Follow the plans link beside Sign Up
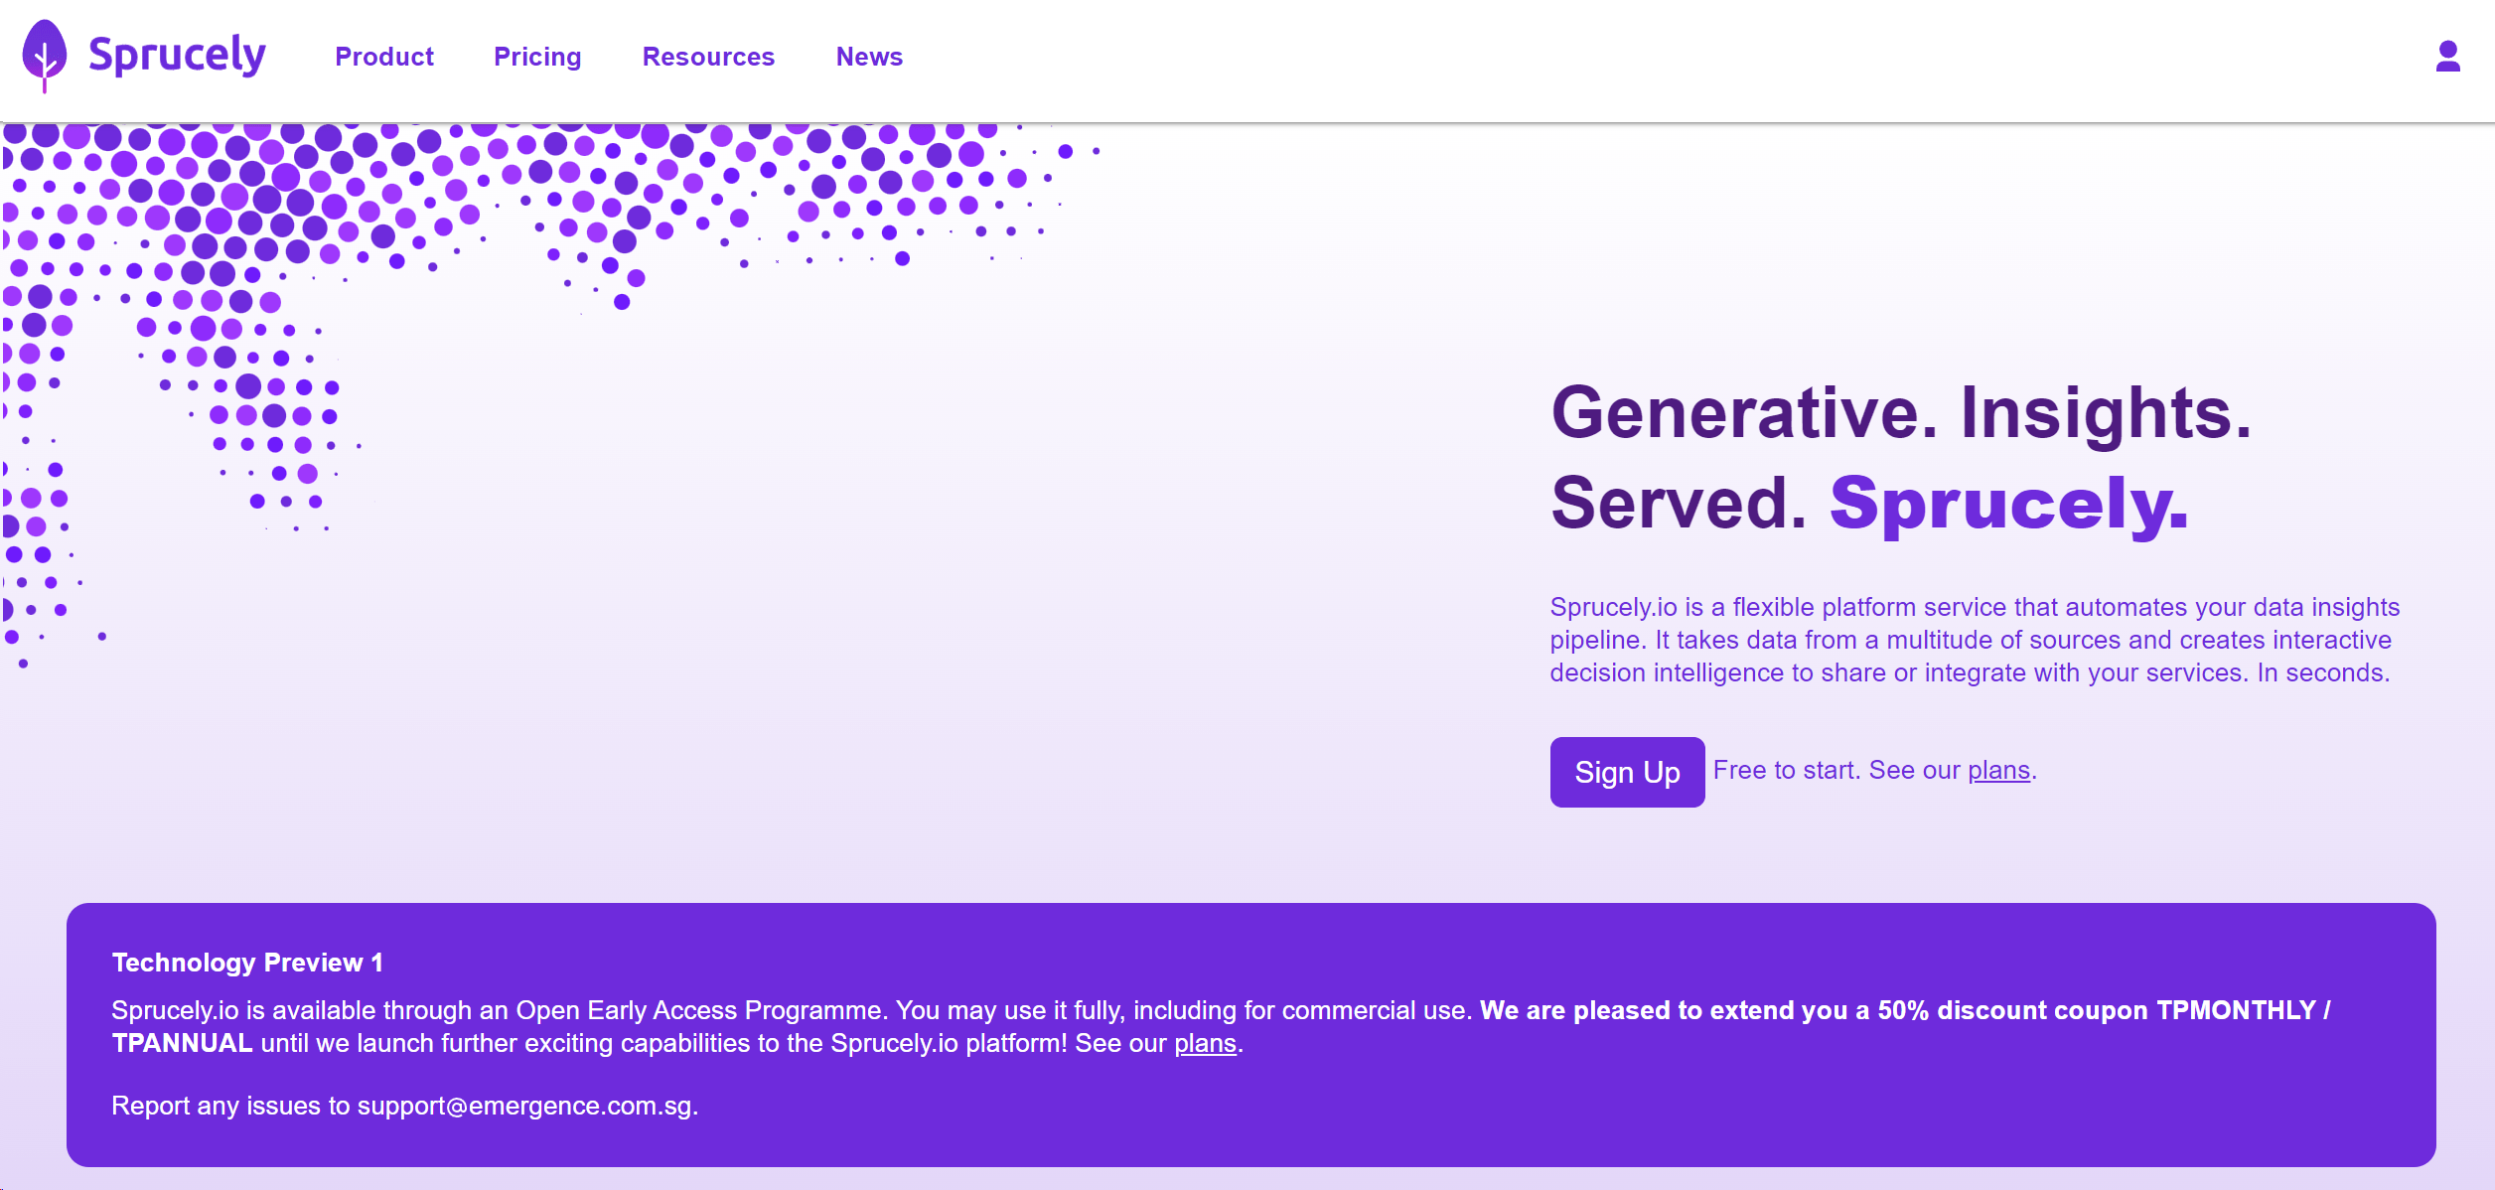Viewport: 2495px width, 1190px height. tap(1998, 770)
